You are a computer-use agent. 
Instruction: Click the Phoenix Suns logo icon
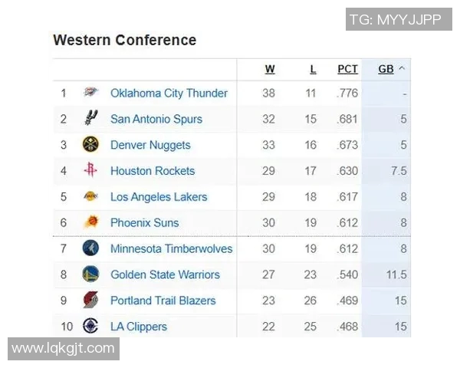pyautogui.click(x=90, y=223)
